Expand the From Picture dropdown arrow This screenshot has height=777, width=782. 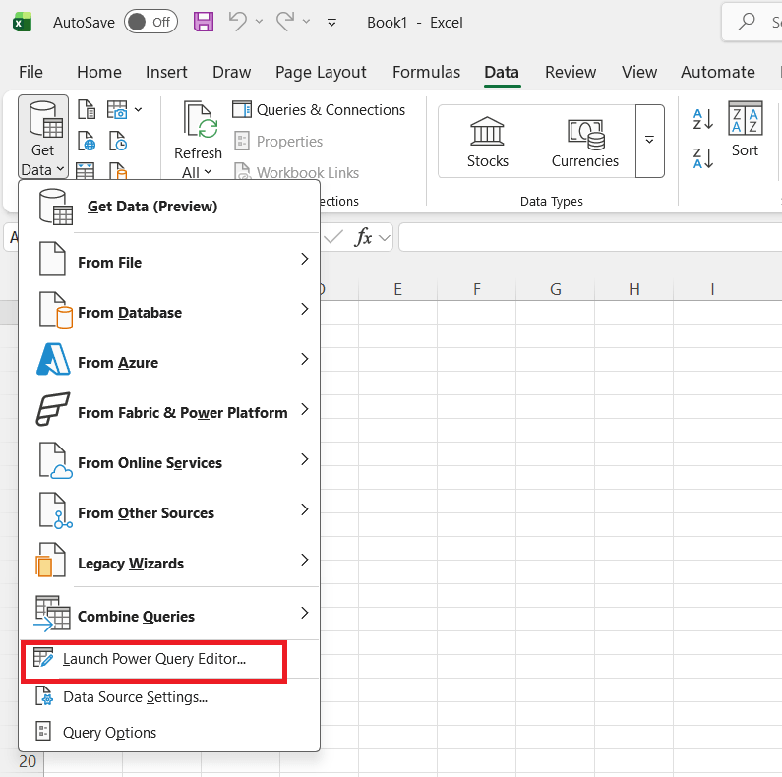coord(138,110)
